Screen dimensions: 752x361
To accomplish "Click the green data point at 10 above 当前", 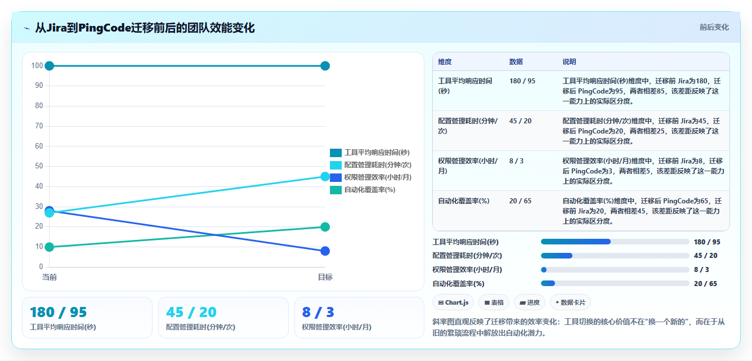I will coord(50,247).
